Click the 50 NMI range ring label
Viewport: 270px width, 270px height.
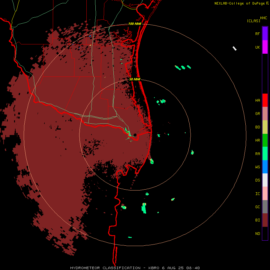(135, 79)
